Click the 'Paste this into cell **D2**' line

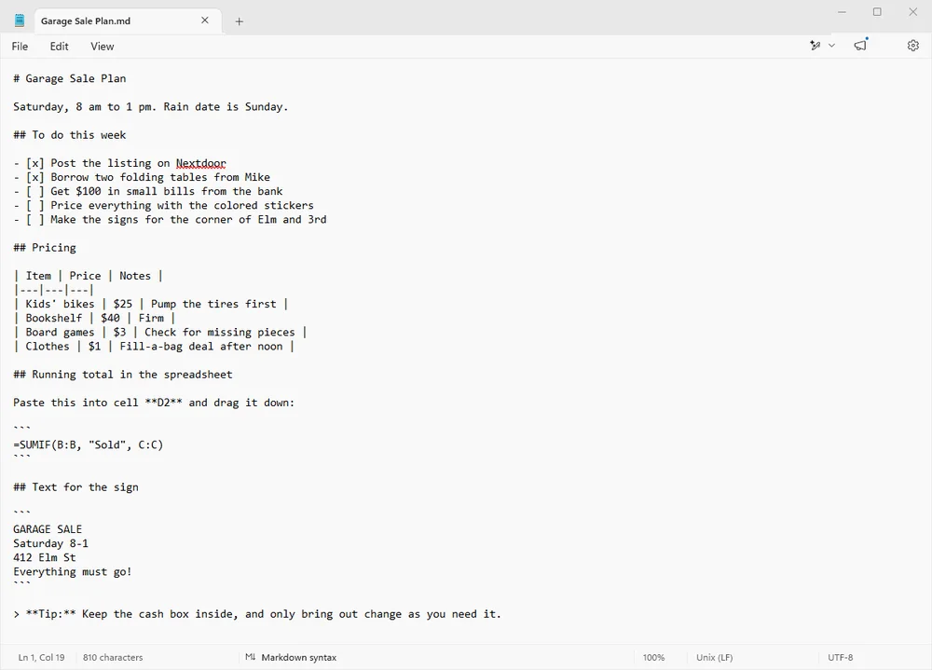(154, 403)
